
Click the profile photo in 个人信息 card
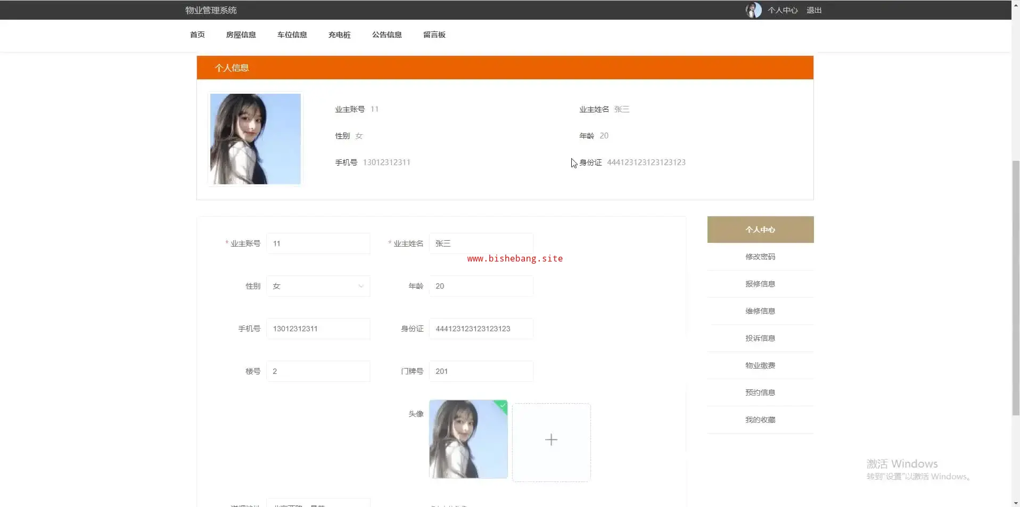pyautogui.click(x=256, y=139)
